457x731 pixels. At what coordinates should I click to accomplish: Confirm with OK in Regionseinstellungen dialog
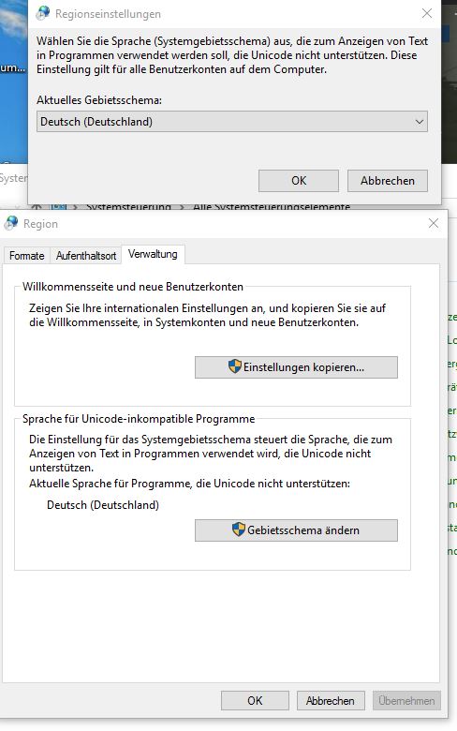pyautogui.click(x=299, y=181)
